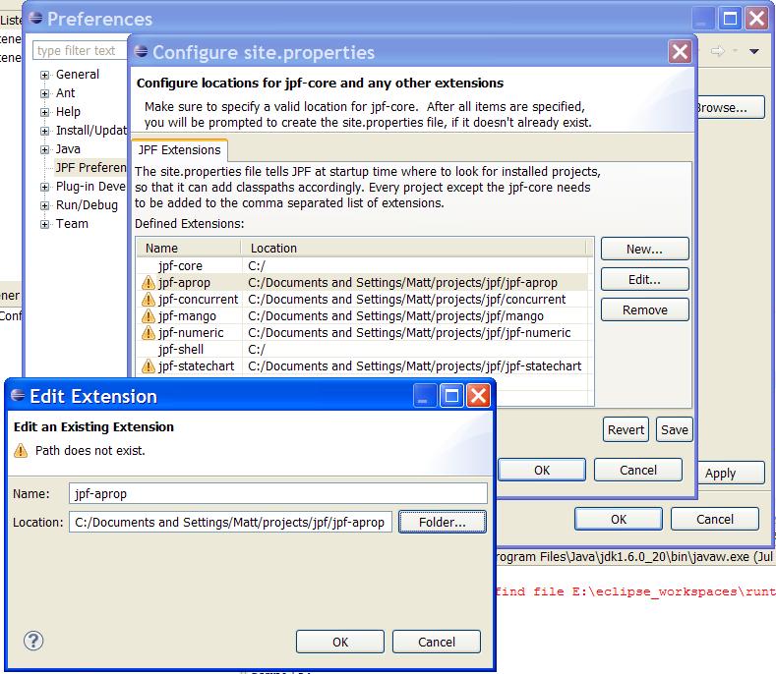Click the Path does not exist warning icon
Viewport: 776px width, 674px height.
pyautogui.click(x=21, y=451)
